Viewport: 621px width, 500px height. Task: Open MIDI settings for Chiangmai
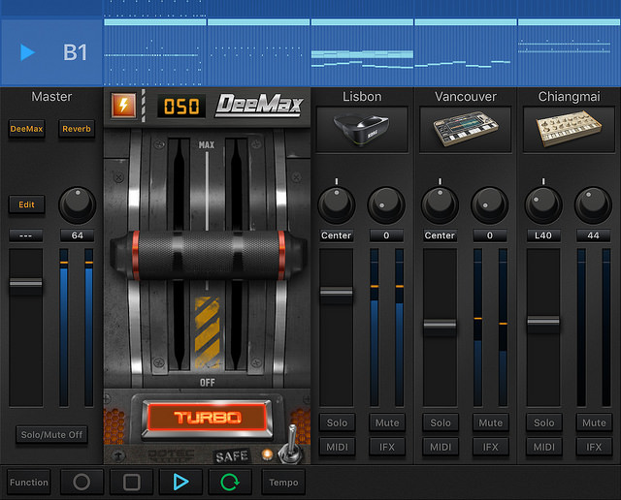543,447
